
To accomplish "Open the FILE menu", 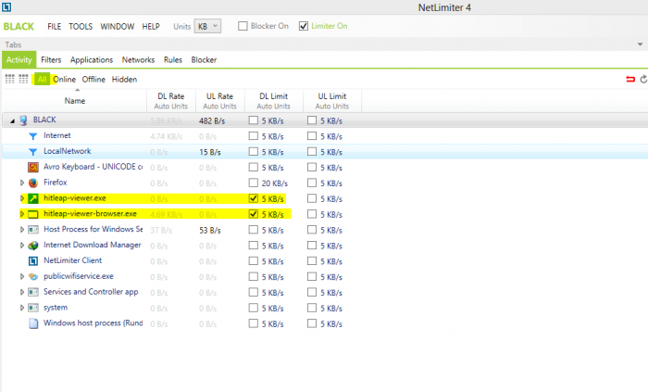I will pyautogui.click(x=54, y=27).
